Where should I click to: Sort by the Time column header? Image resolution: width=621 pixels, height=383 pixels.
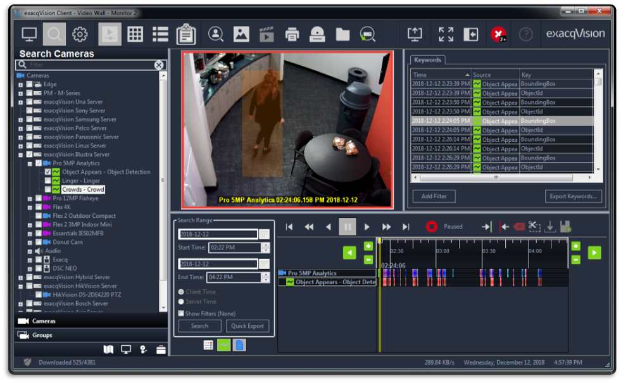tap(441, 75)
